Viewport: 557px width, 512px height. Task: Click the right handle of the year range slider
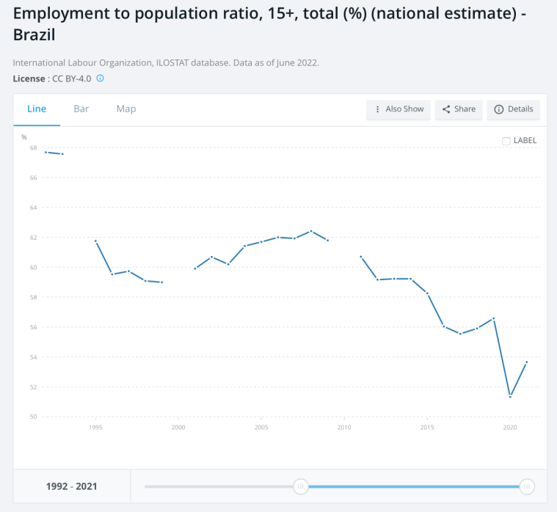tap(526, 486)
